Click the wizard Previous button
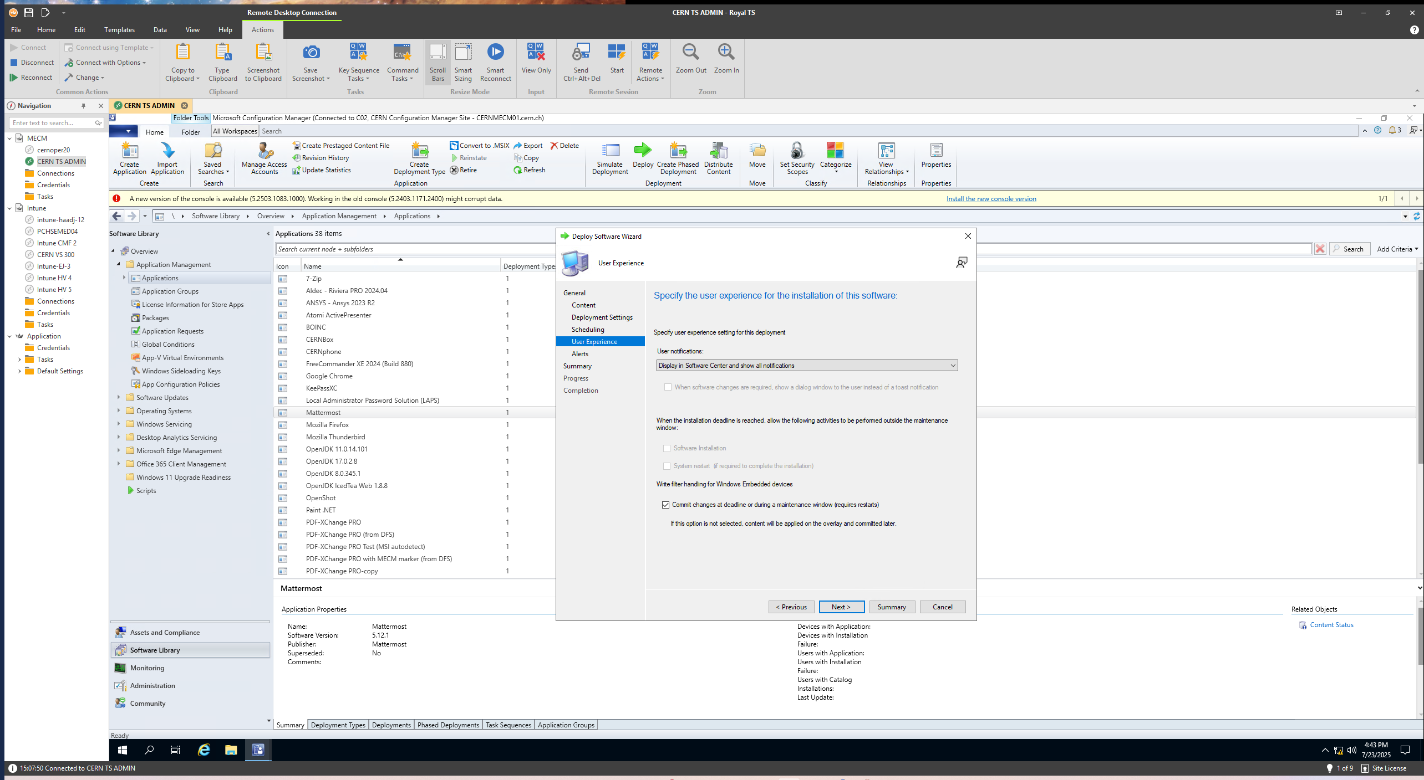The height and width of the screenshot is (780, 1424). pos(791,607)
